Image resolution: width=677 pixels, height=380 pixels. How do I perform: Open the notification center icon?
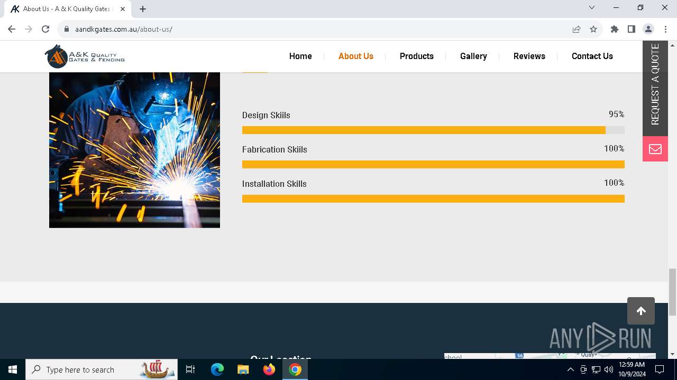660,369
